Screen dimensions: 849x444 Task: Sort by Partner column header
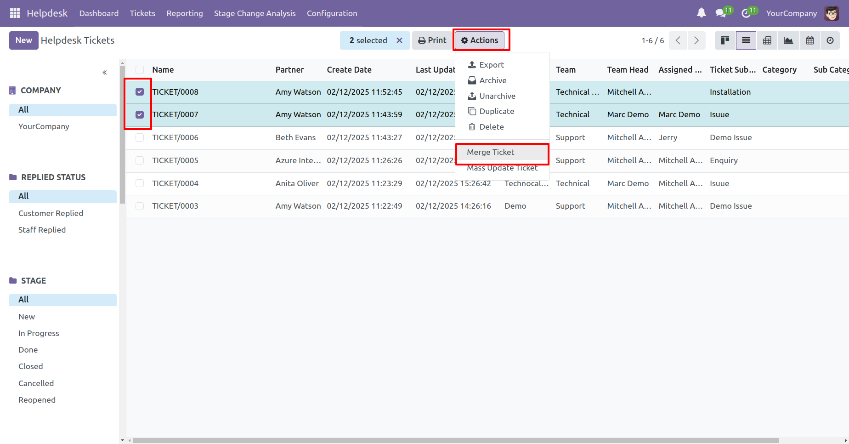[x=289, y=70]
